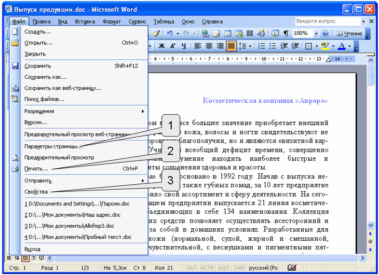Click the Open folder icon in menu

[15, 43]
